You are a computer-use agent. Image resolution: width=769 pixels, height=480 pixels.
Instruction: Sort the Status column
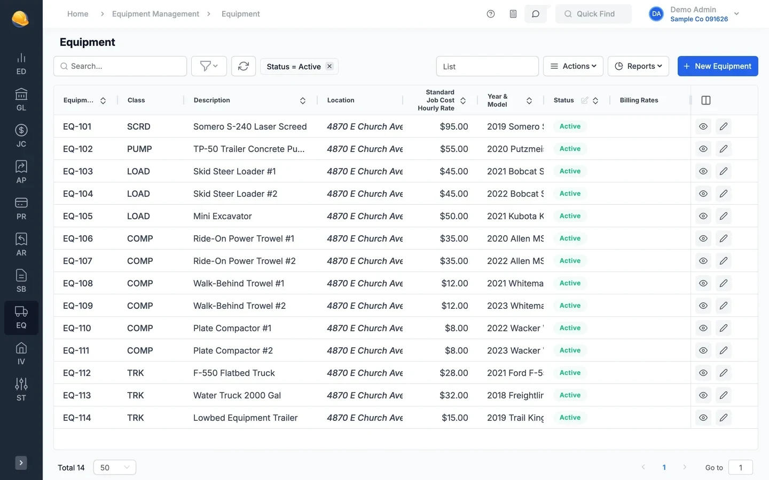coord(595,100)
